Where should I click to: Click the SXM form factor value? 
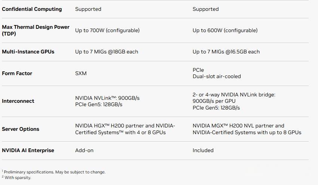pos(81,73)
